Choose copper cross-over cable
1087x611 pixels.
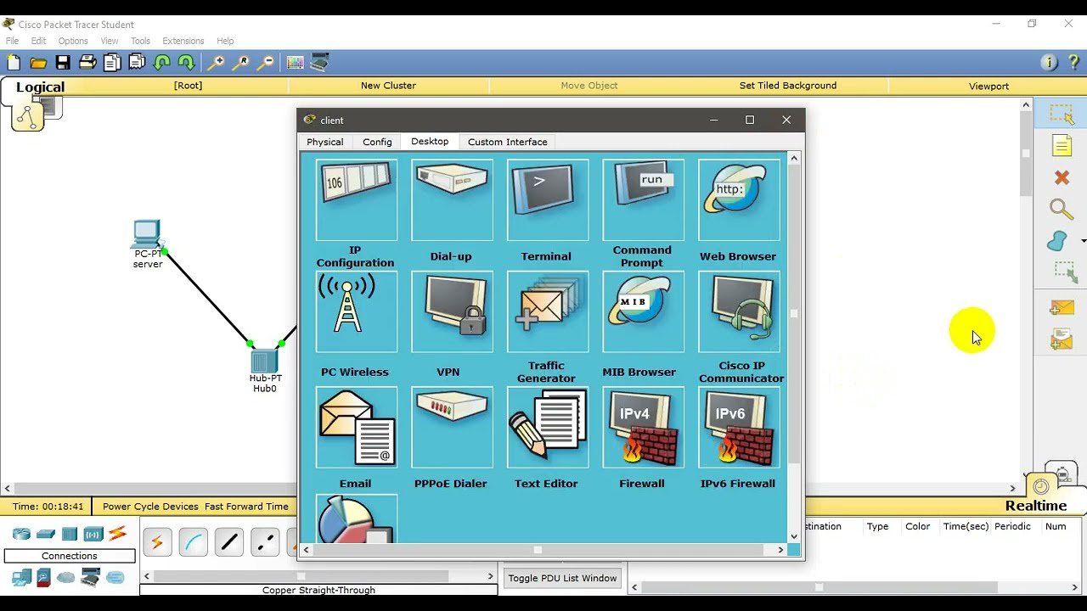(264, 541)
